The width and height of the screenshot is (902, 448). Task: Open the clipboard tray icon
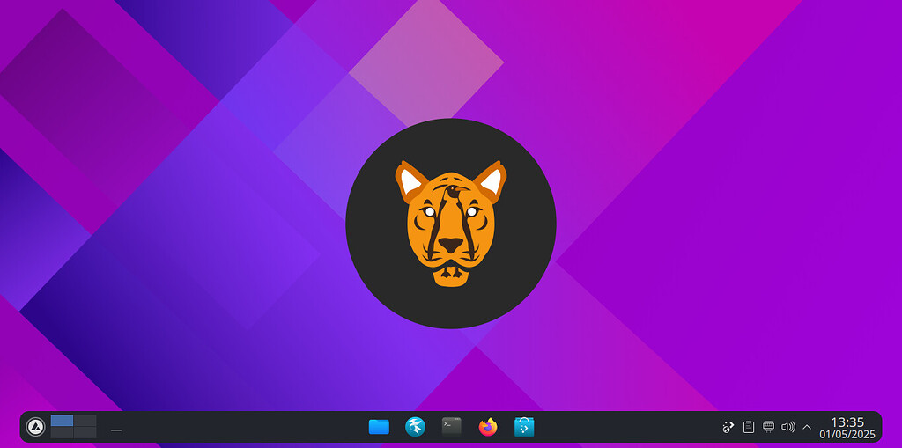click(749, 427)
